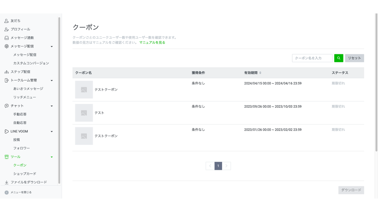Open ステップ配信 in the sidebar
This screenshot has height=212, width=378.
(x=20, y=72)
